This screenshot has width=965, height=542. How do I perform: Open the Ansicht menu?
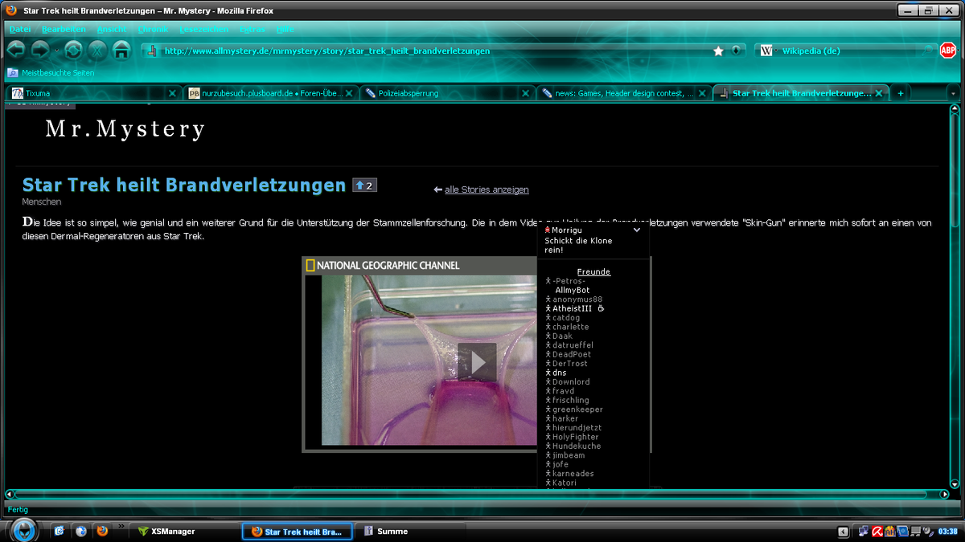[112, 29]
